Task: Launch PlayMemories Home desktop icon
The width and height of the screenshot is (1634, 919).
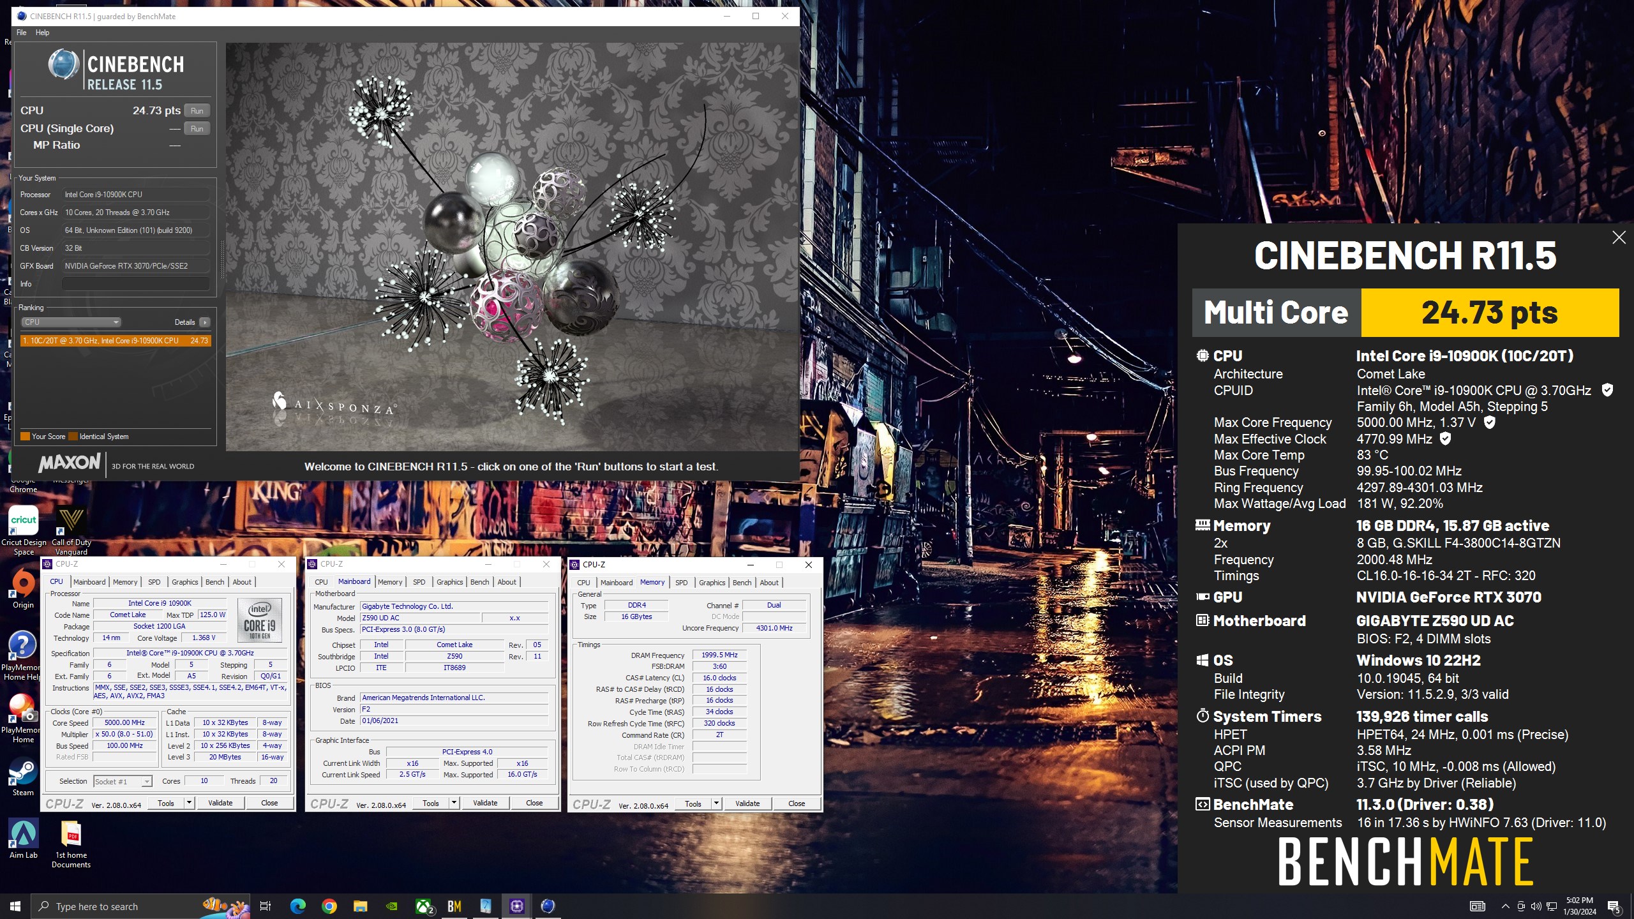Action: click(x=23, y=717)
